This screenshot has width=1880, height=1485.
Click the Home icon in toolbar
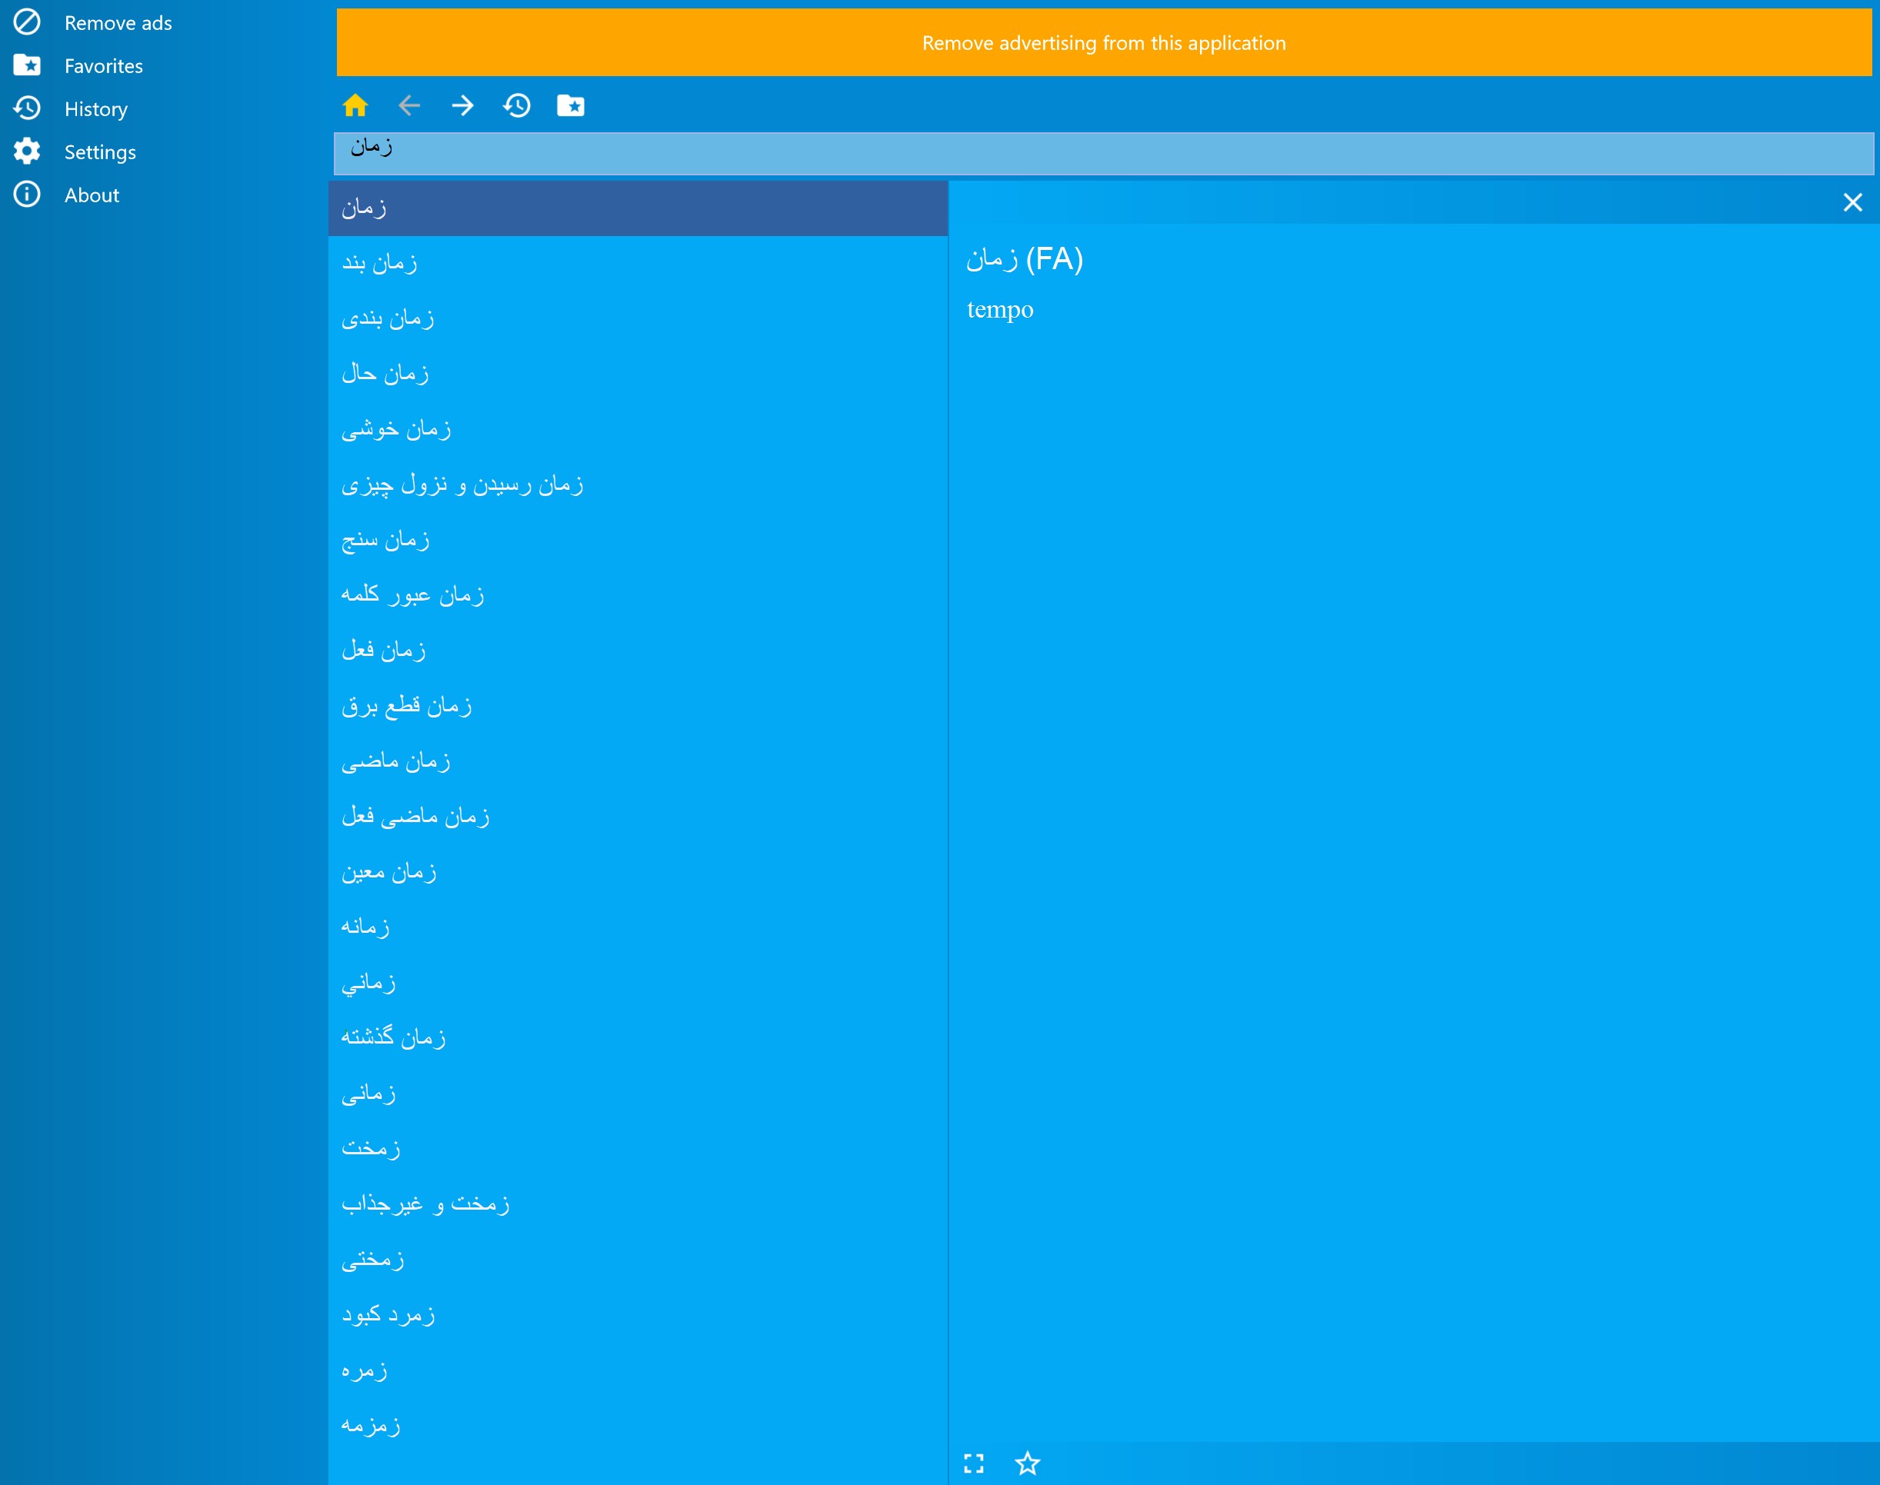click(x=355, y=105)
